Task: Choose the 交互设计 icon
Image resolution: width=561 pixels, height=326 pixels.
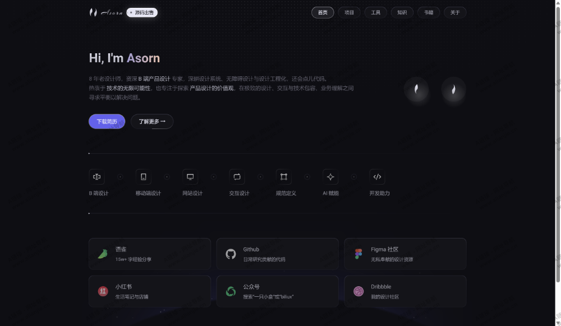Action: pyautogui.click(x=237, y=177)
